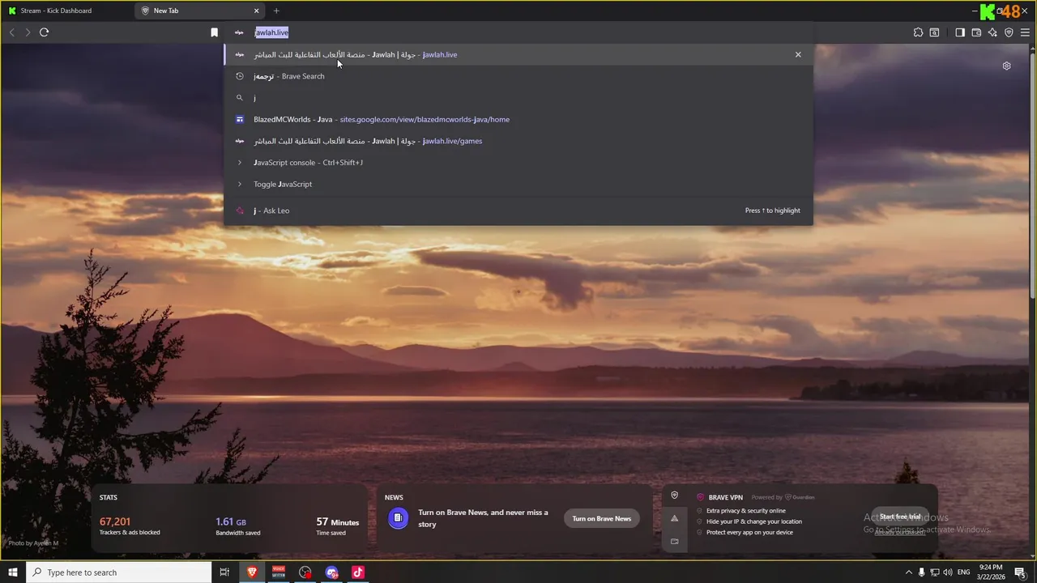Click the Photo by credit link
1037x583 pixels.
tap(33, 543)
